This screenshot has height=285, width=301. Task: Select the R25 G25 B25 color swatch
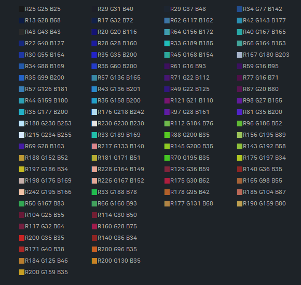coord(22,9)
